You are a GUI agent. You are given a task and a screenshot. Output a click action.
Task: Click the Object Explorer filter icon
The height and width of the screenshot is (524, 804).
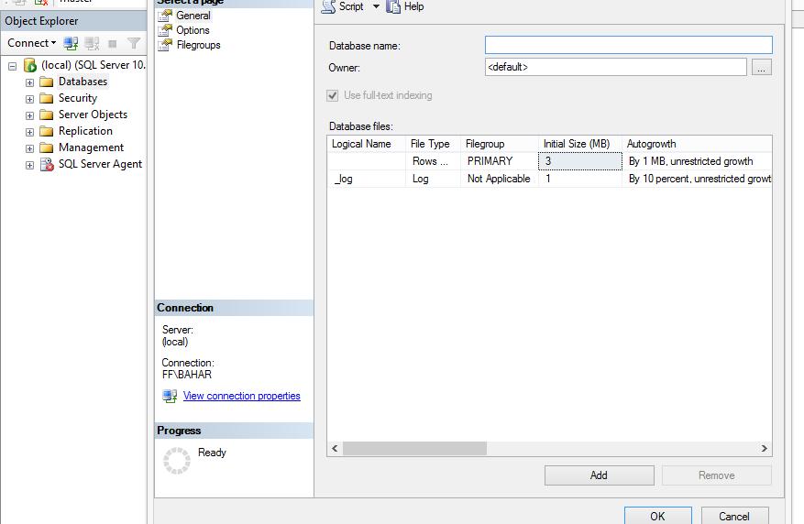[x=134, y=43]
